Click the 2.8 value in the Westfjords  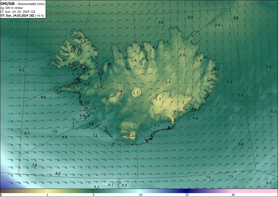point(83,42)
